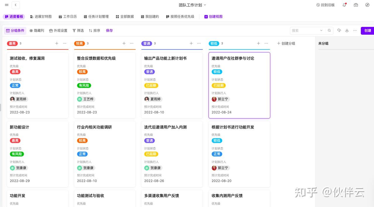Image resolution: width=374 pixels, height=207 pixels.
Task: Click the 搜索 search input field
Action: pos(304,30)
